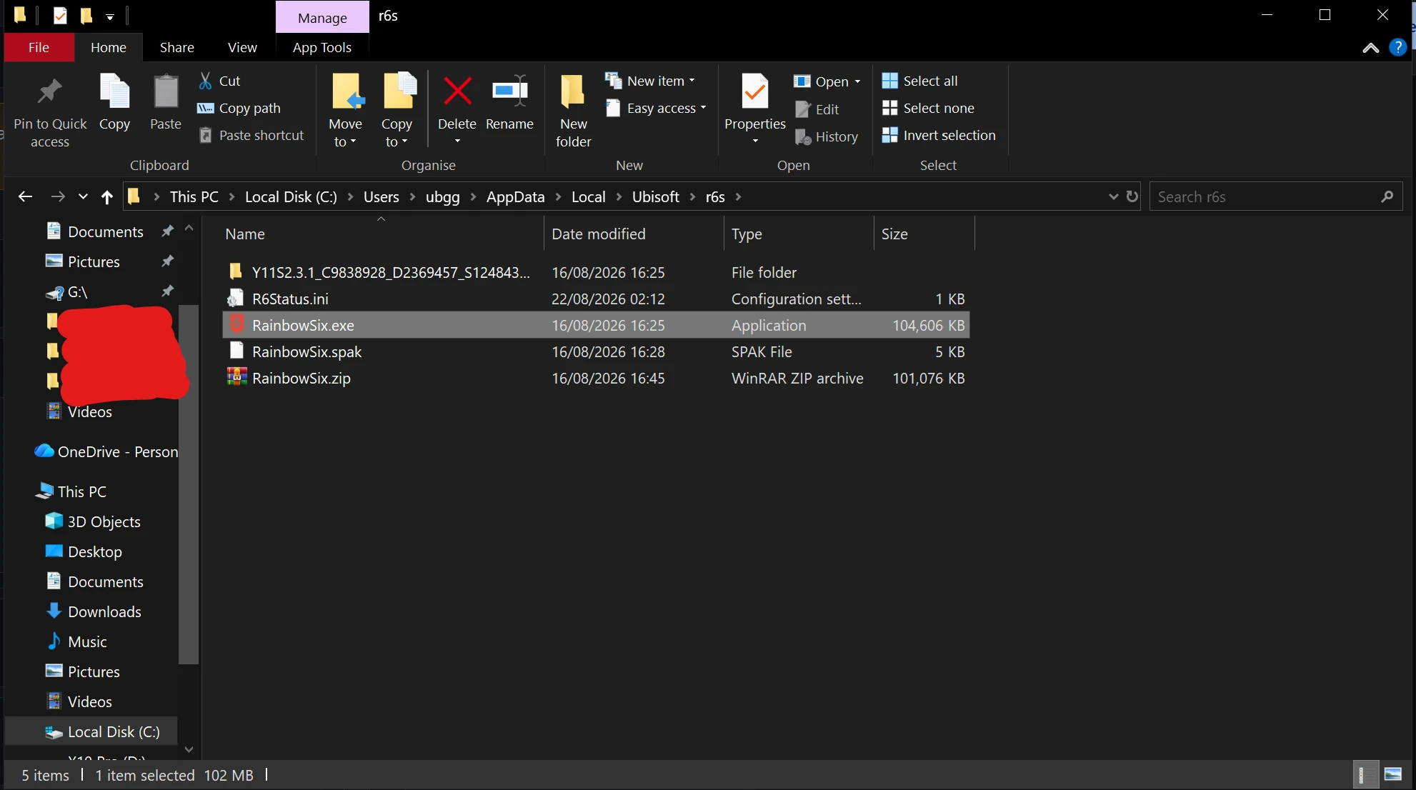Click Local Disk (C:) breadcrumb
This screenshot has height=790, width=1416.
291,196
